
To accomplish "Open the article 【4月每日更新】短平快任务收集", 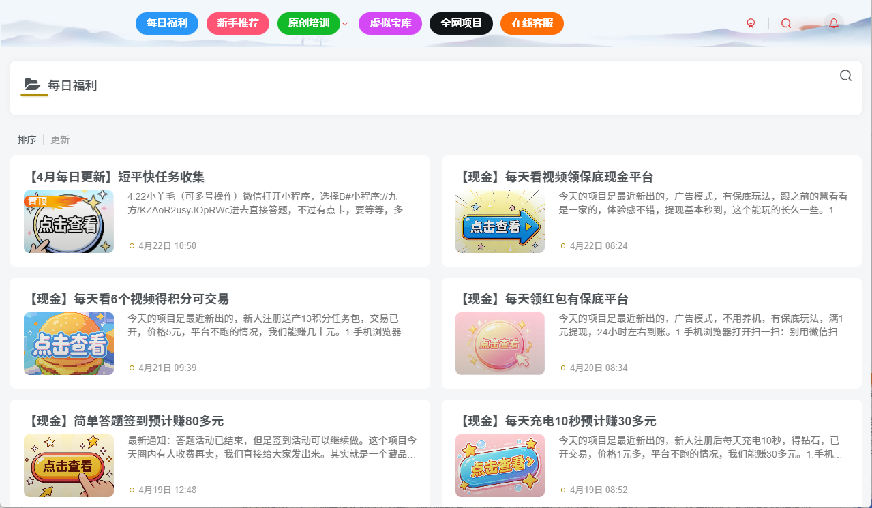I will click(x=117, y=176).
